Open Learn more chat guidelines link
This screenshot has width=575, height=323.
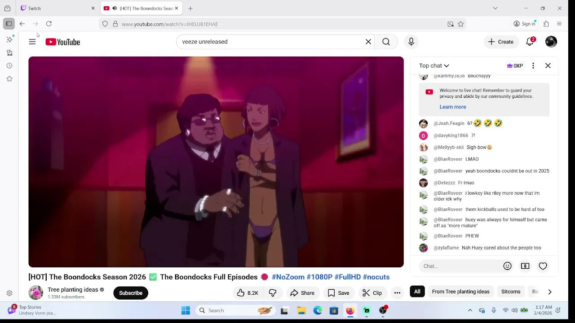click(453, 107)
